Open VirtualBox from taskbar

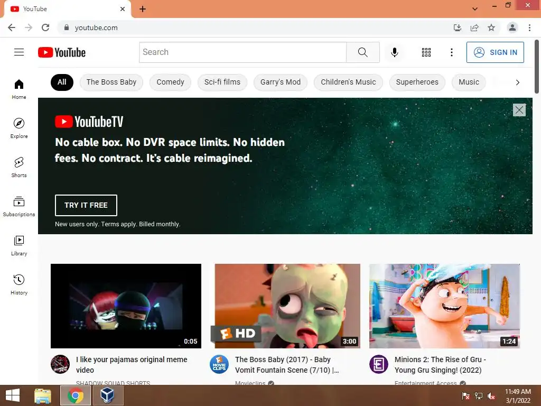click(107, 395)
